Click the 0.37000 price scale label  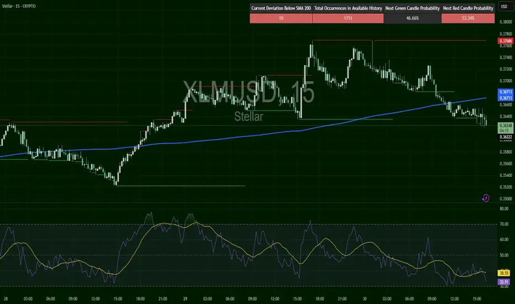point(506,81)
